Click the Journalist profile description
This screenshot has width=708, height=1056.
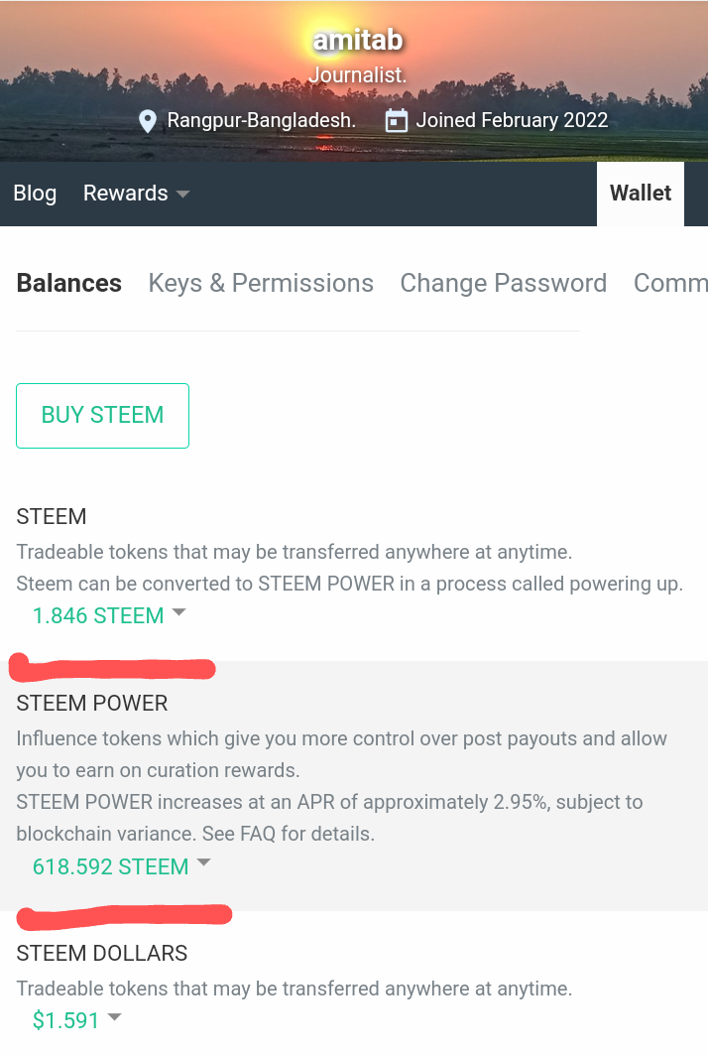pos(358,74)
